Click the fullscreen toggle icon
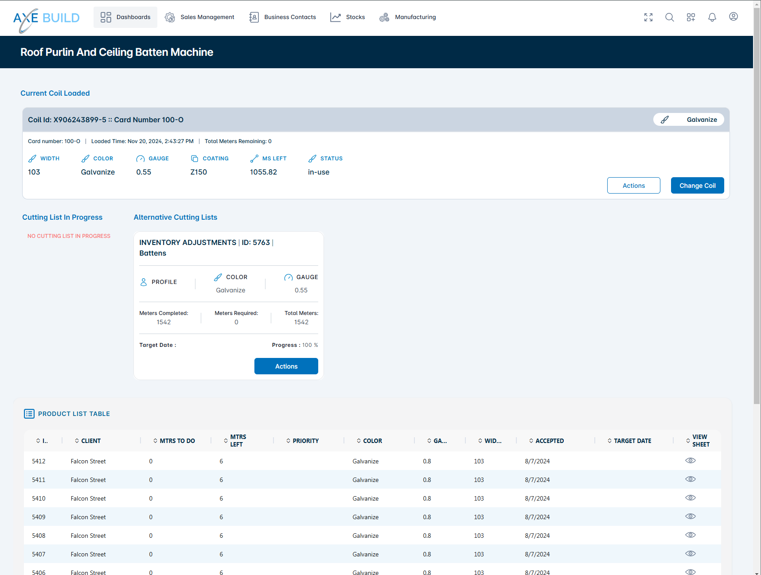 [648, 17]
